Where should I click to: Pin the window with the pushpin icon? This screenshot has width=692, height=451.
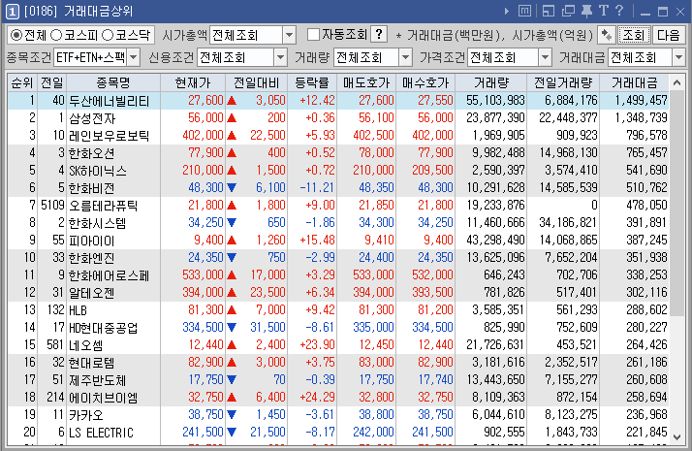(x=586, y=11)
